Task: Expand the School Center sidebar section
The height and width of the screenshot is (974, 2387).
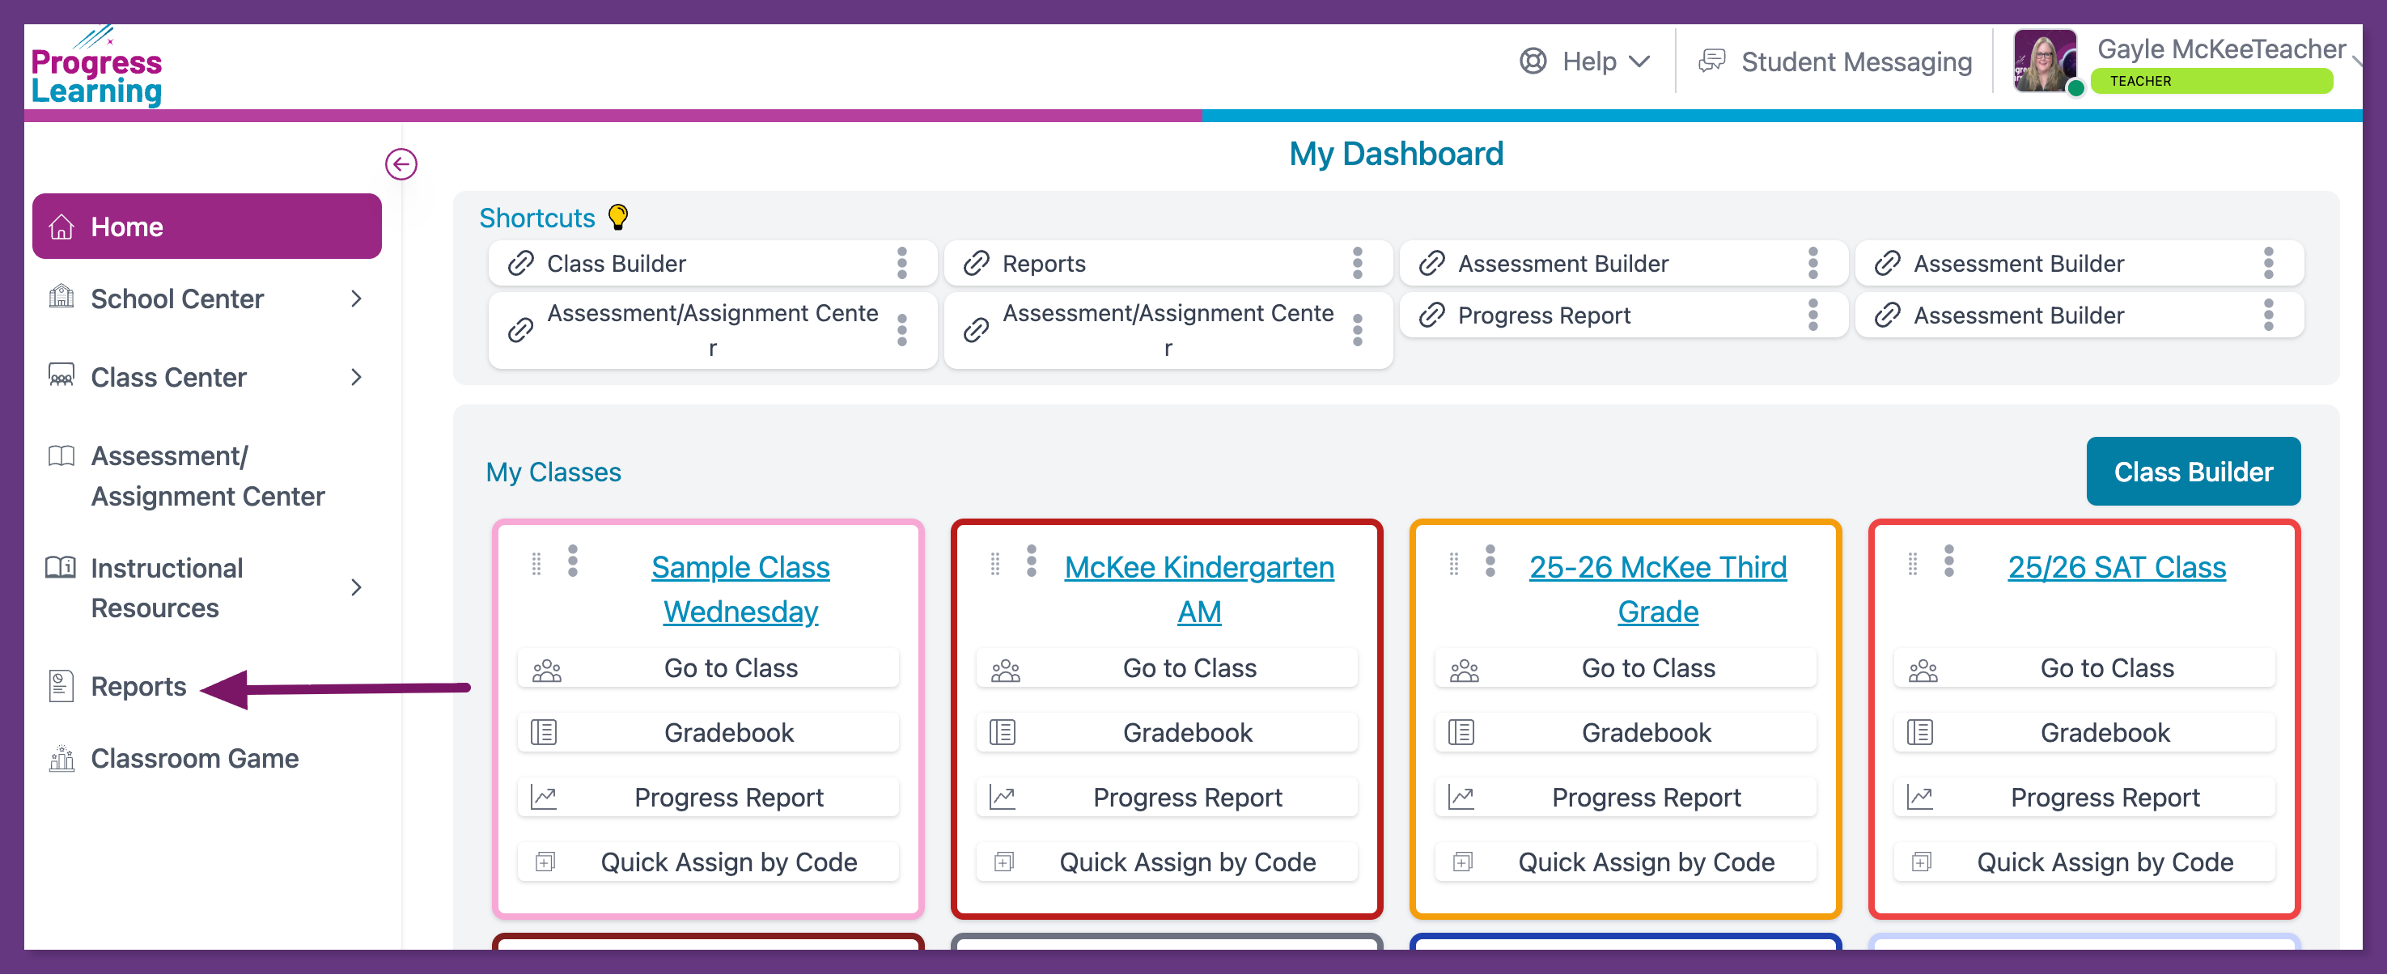Action: point(356,299)
